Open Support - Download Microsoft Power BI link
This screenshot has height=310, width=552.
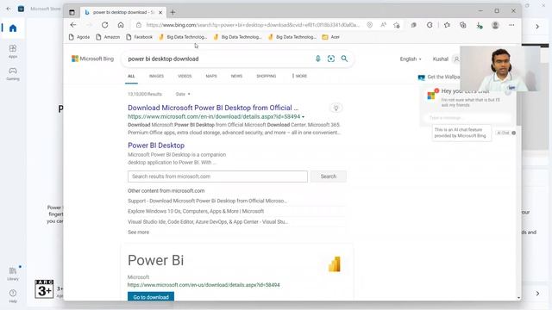(x=207, y=201)
